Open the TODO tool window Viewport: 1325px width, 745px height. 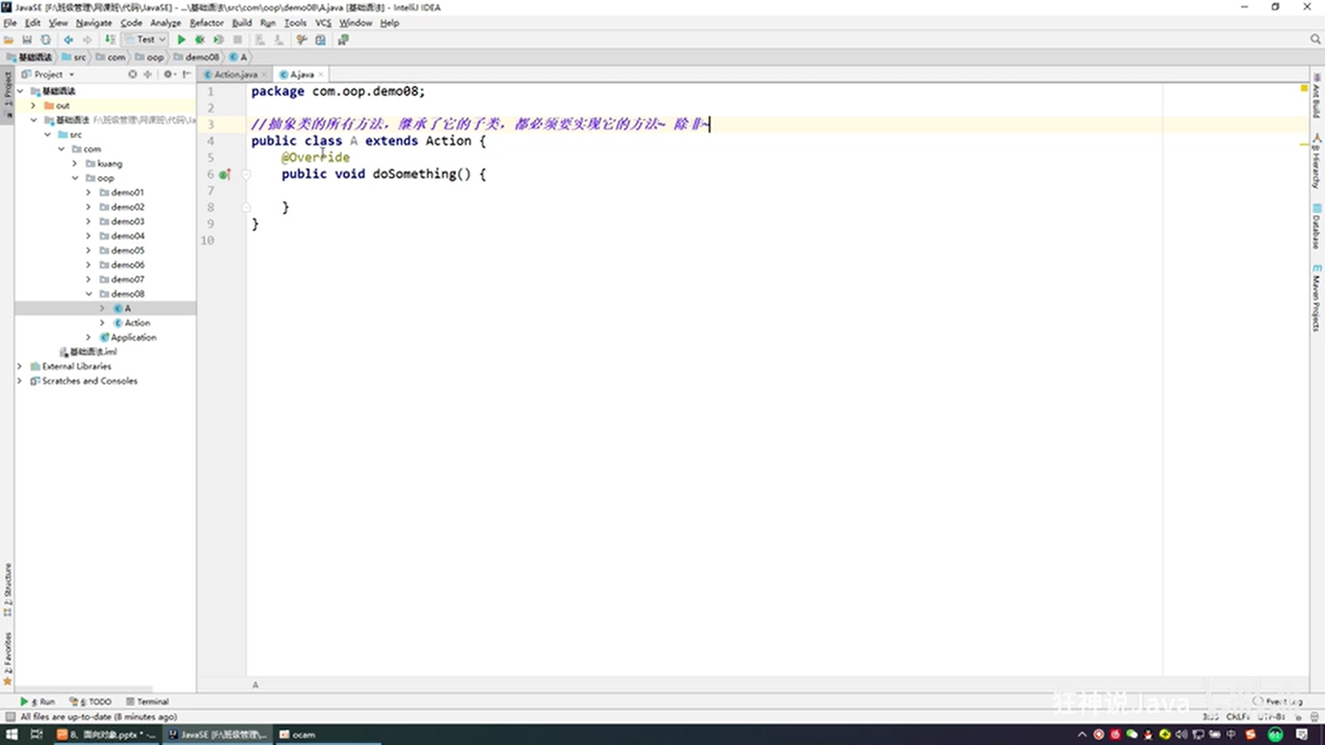point(91,702)
